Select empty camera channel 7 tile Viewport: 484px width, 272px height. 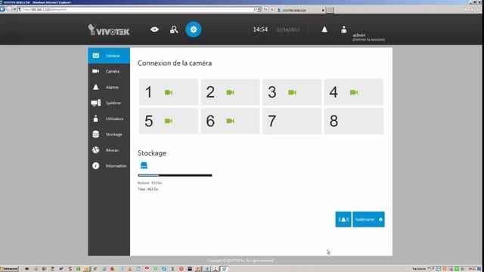pos(292,121)
